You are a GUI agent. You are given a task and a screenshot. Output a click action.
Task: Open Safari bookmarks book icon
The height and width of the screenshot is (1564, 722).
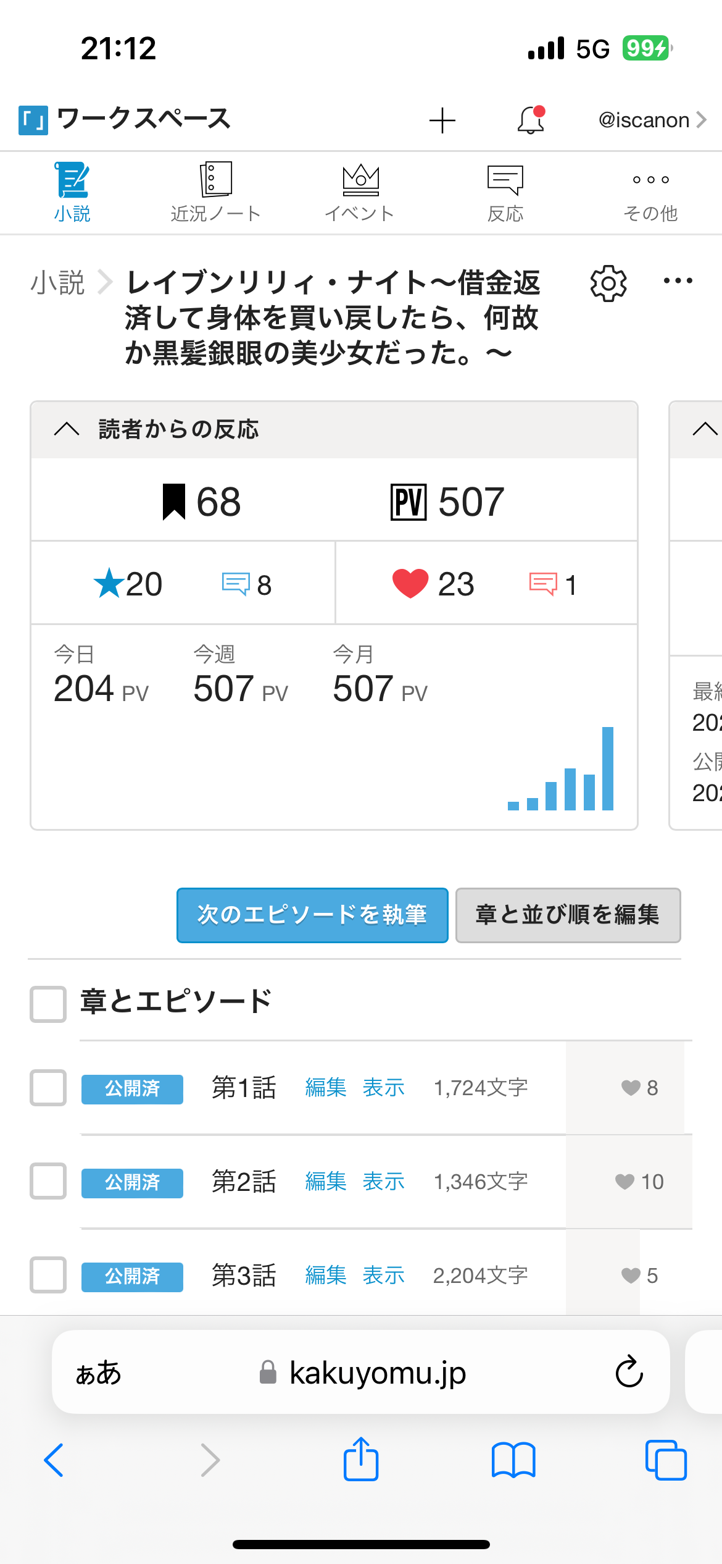pos(513,1460)
